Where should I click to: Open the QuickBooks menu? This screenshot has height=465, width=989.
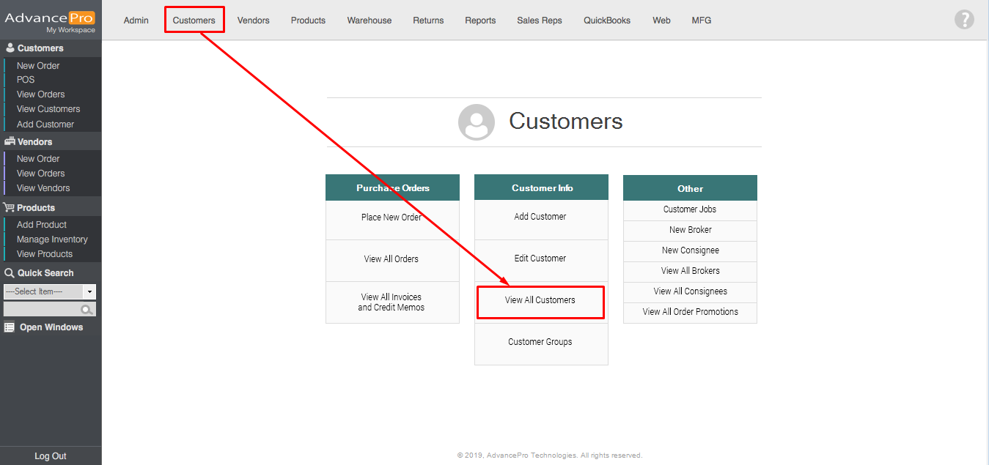(x=607, y=21)
